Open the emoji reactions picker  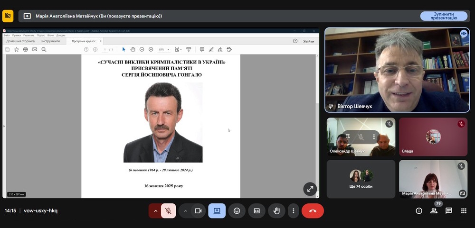click(237, 211)
